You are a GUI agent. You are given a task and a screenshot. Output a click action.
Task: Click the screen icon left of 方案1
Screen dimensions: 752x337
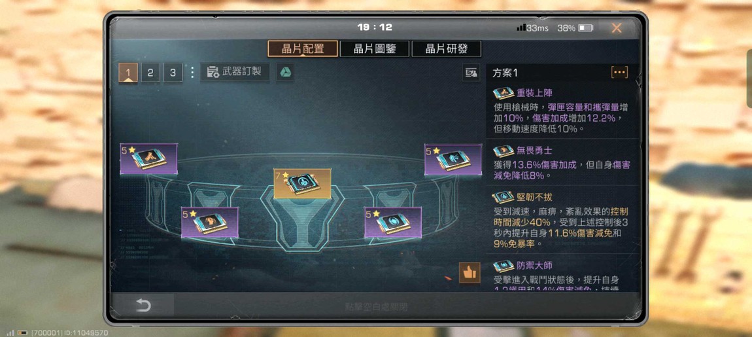(471, 73)
